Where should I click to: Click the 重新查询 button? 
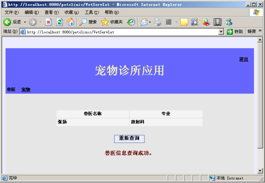(x=129, y=139)
